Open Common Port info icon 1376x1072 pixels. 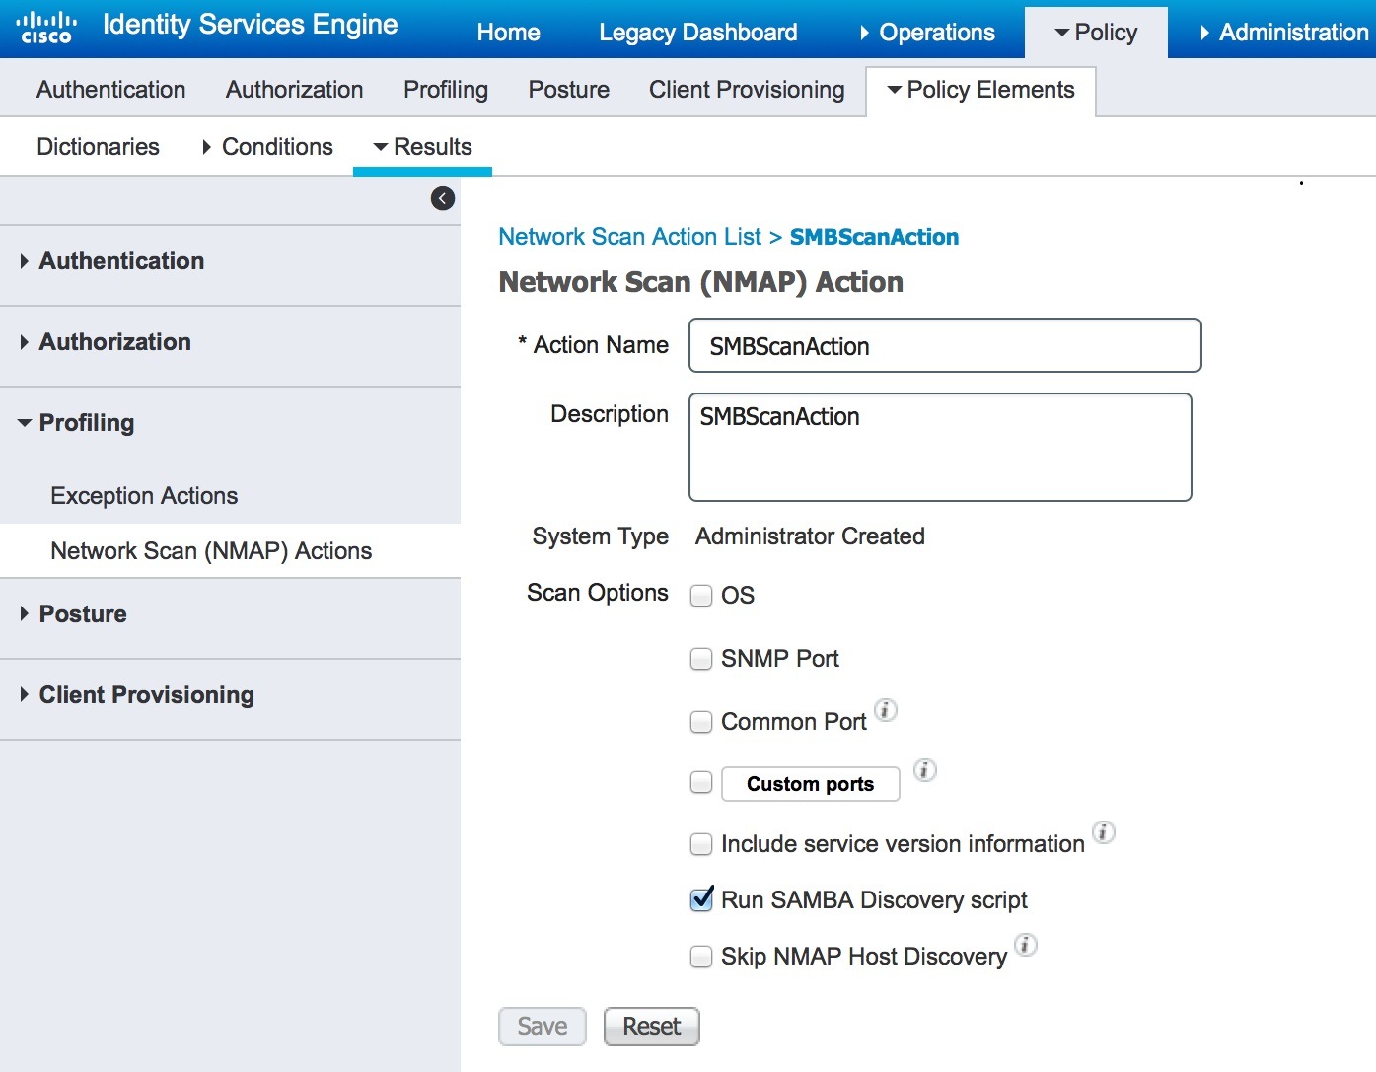[x=886, y=710]
